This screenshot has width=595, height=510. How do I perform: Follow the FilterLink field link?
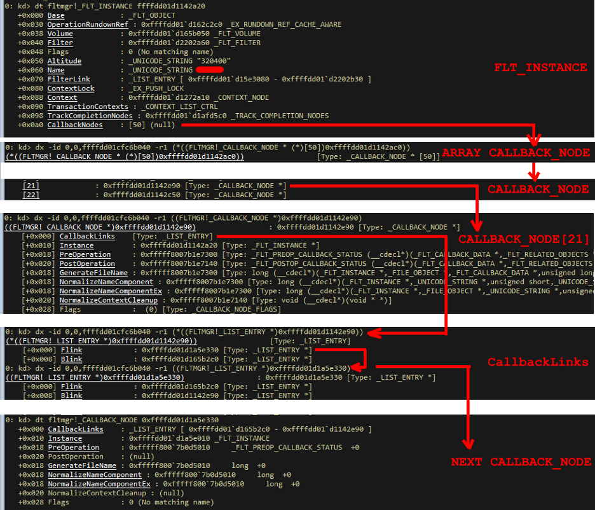(x=69, y=79)
